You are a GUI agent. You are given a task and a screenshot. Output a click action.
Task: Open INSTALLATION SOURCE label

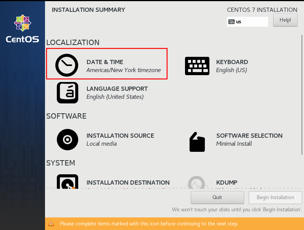(120, 136)
